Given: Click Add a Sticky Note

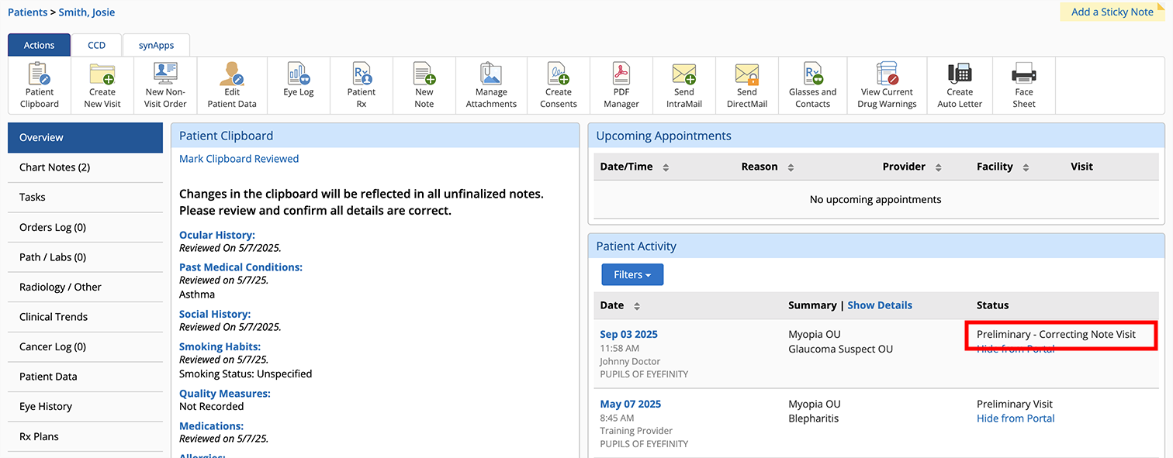Looking at the screenshot, I should pyautogui.click(x=1112, y=12).
